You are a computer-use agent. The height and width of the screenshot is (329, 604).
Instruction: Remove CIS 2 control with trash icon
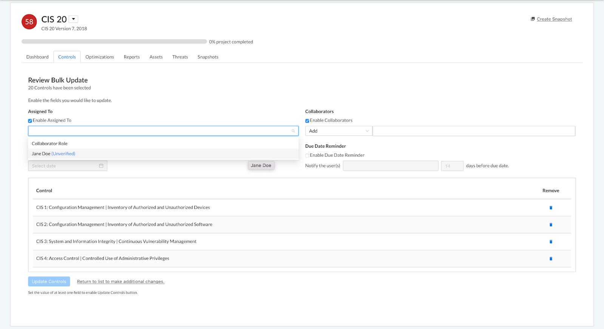tap(551, 225)
